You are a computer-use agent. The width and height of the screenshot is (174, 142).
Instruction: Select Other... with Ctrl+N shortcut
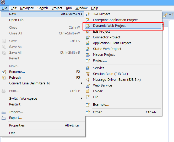[123, 112]
